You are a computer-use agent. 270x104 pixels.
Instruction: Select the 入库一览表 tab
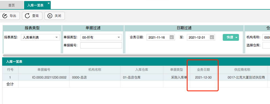click(x=35, y=5)
